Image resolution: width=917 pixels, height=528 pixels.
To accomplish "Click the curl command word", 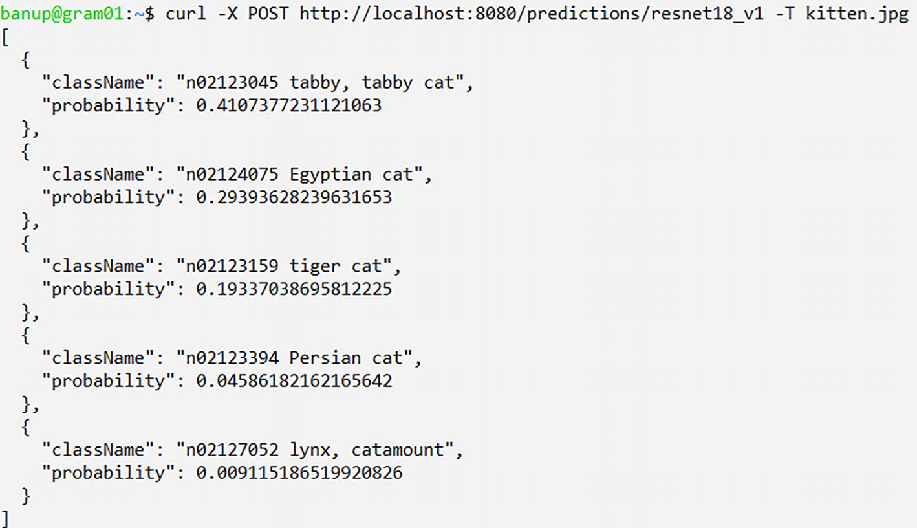I will pos(186,14).
